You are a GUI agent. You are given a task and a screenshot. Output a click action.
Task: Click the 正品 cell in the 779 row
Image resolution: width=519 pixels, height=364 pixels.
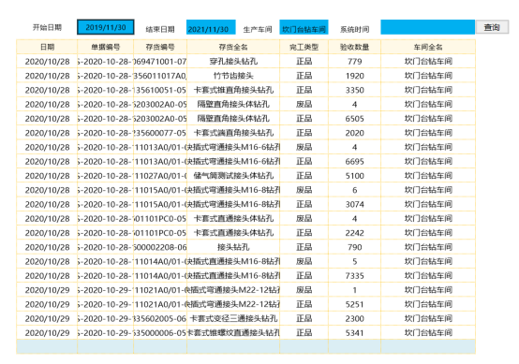(x=304, y=62)
